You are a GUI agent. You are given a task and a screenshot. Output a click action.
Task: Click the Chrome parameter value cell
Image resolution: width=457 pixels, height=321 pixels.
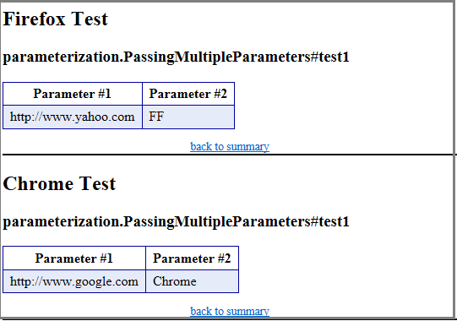pos(192,281)
